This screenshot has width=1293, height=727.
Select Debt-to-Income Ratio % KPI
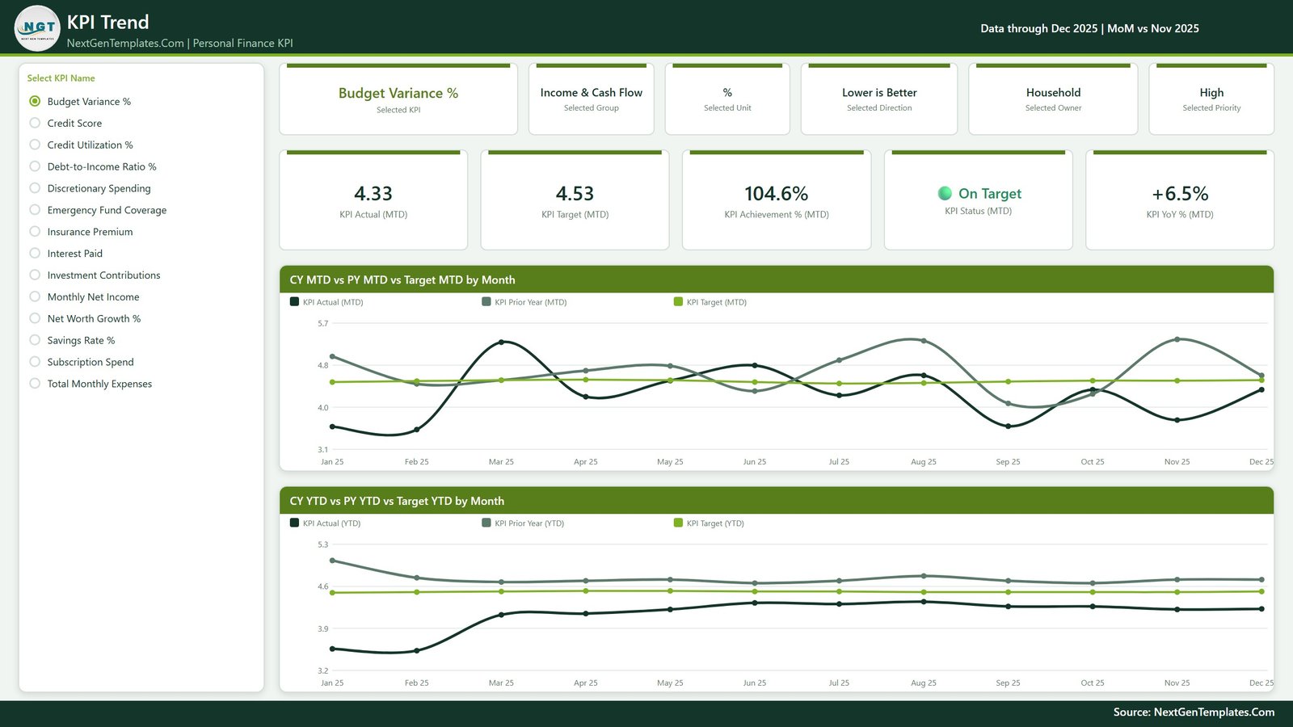tap(35, 166)
